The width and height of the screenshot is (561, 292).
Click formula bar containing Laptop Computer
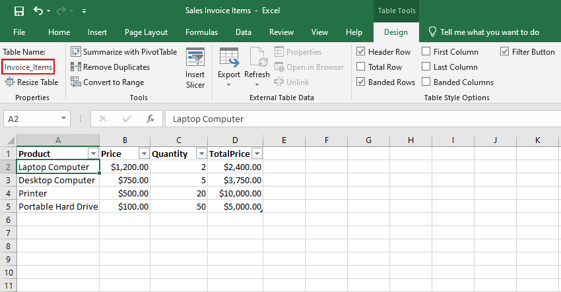363,119
